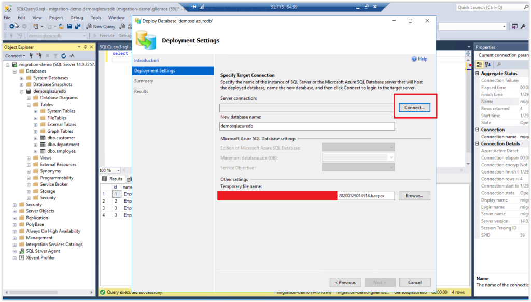This screenshot has height=302, width=531.
Task: Open the View menu
Action: (x=37, y=17)
